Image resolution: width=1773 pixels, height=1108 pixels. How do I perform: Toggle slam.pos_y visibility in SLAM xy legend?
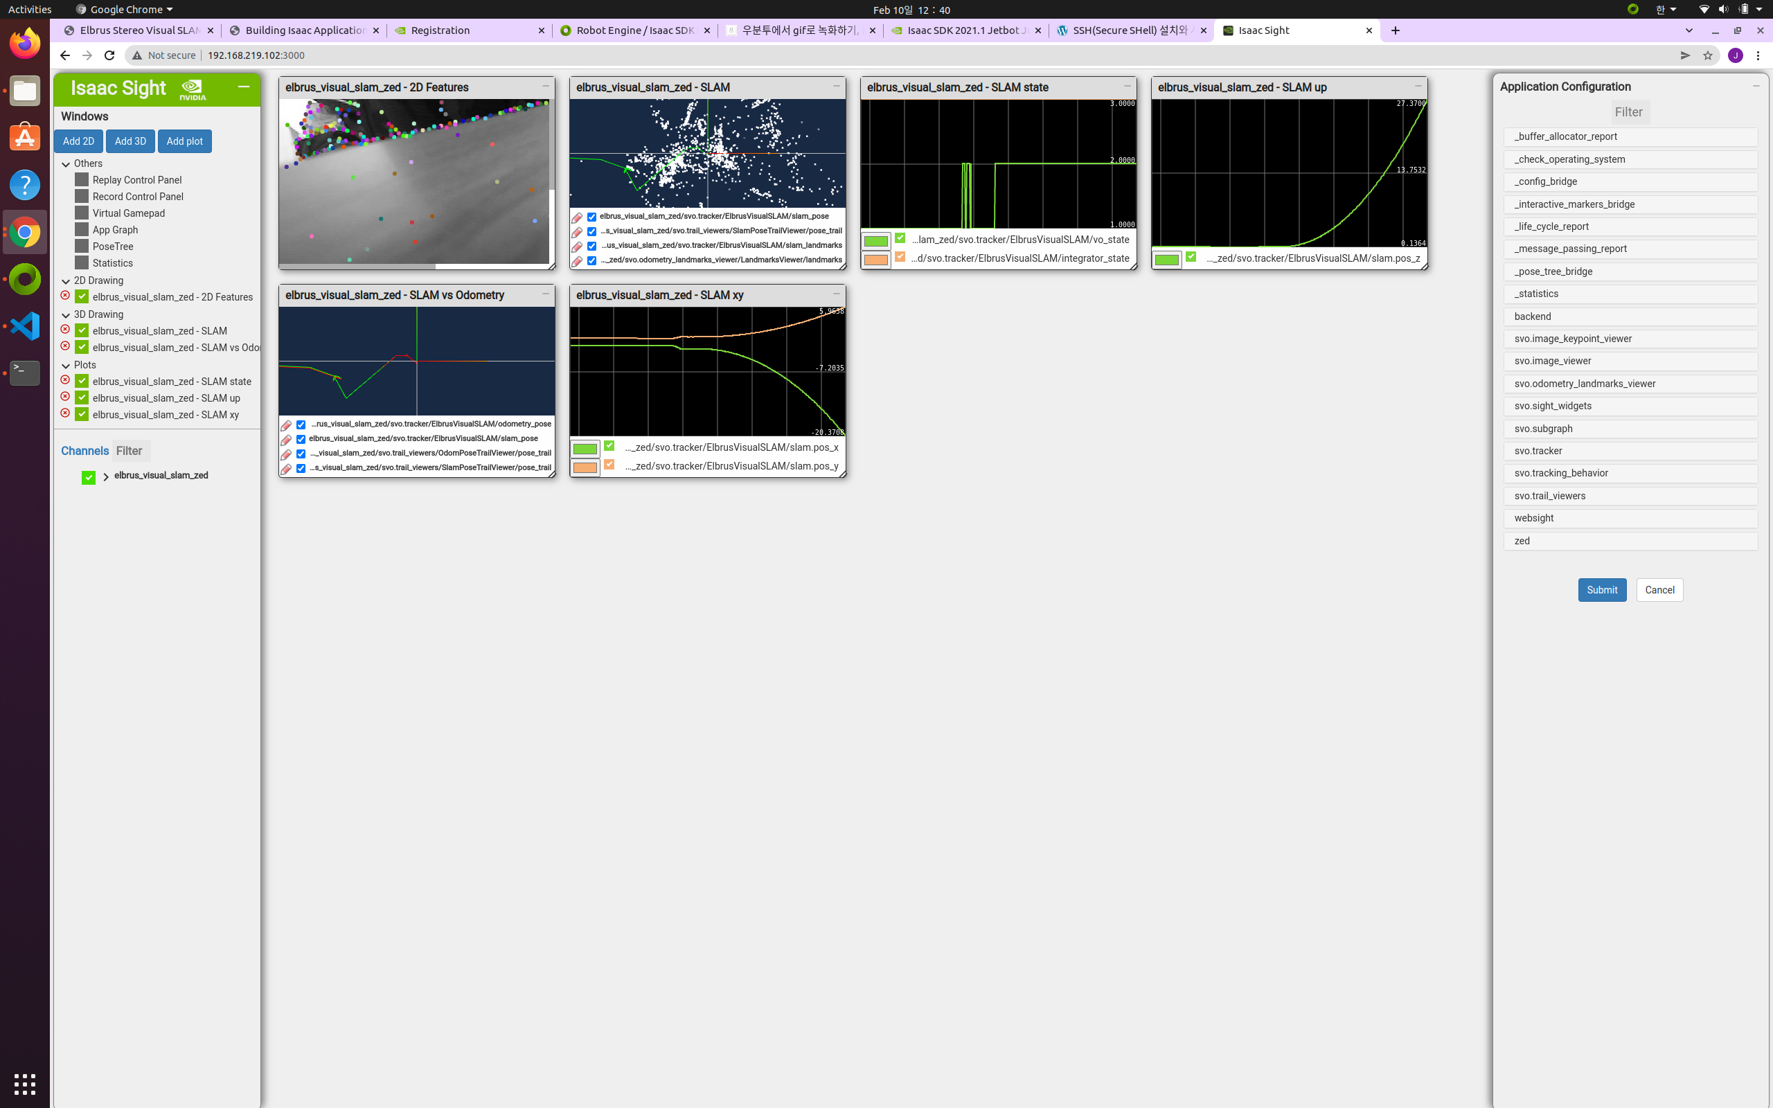click(609, 463)
